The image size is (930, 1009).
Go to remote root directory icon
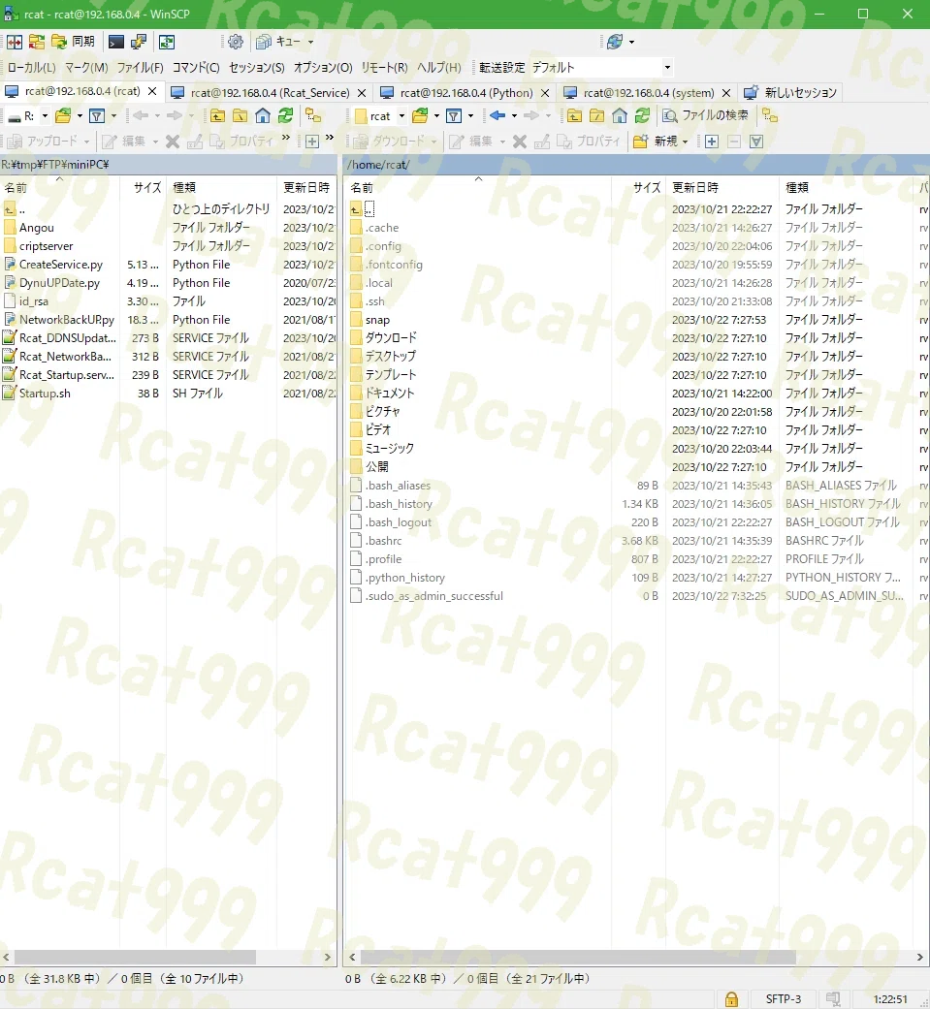[597, 116]
